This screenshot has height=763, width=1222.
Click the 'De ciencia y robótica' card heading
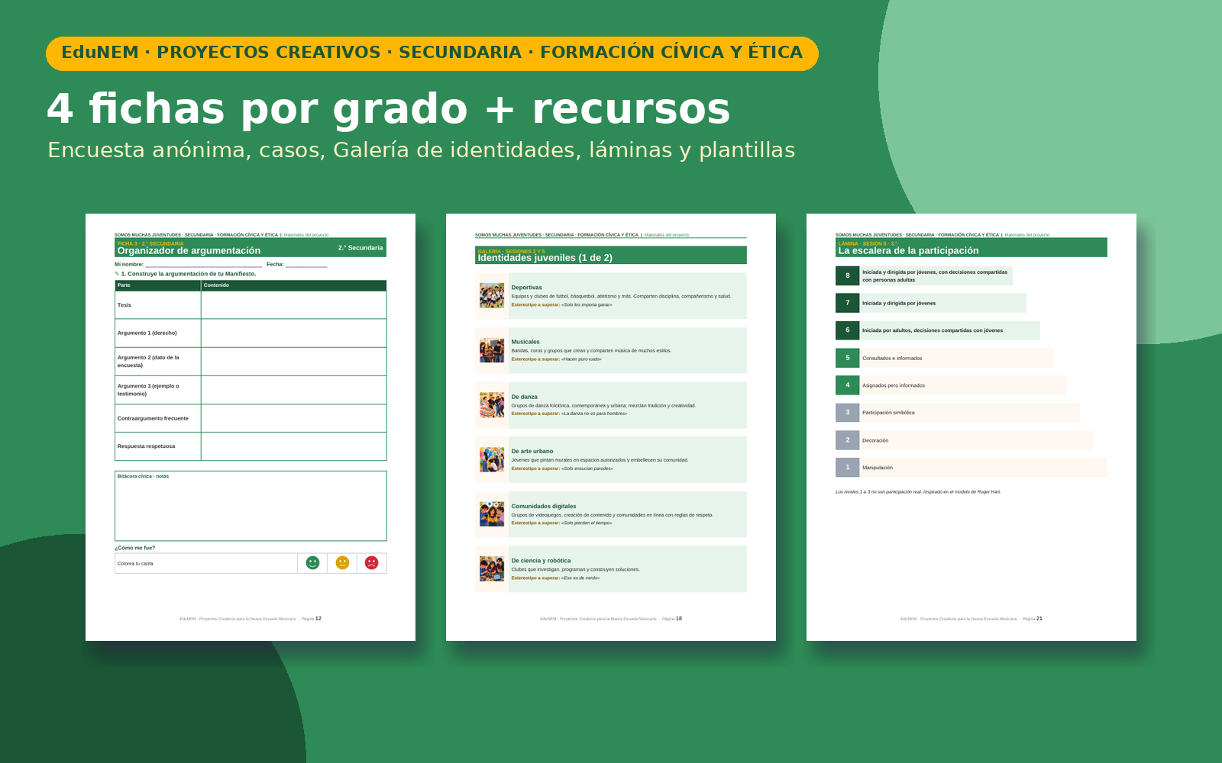pyautogui.click(x=541, y=561)
